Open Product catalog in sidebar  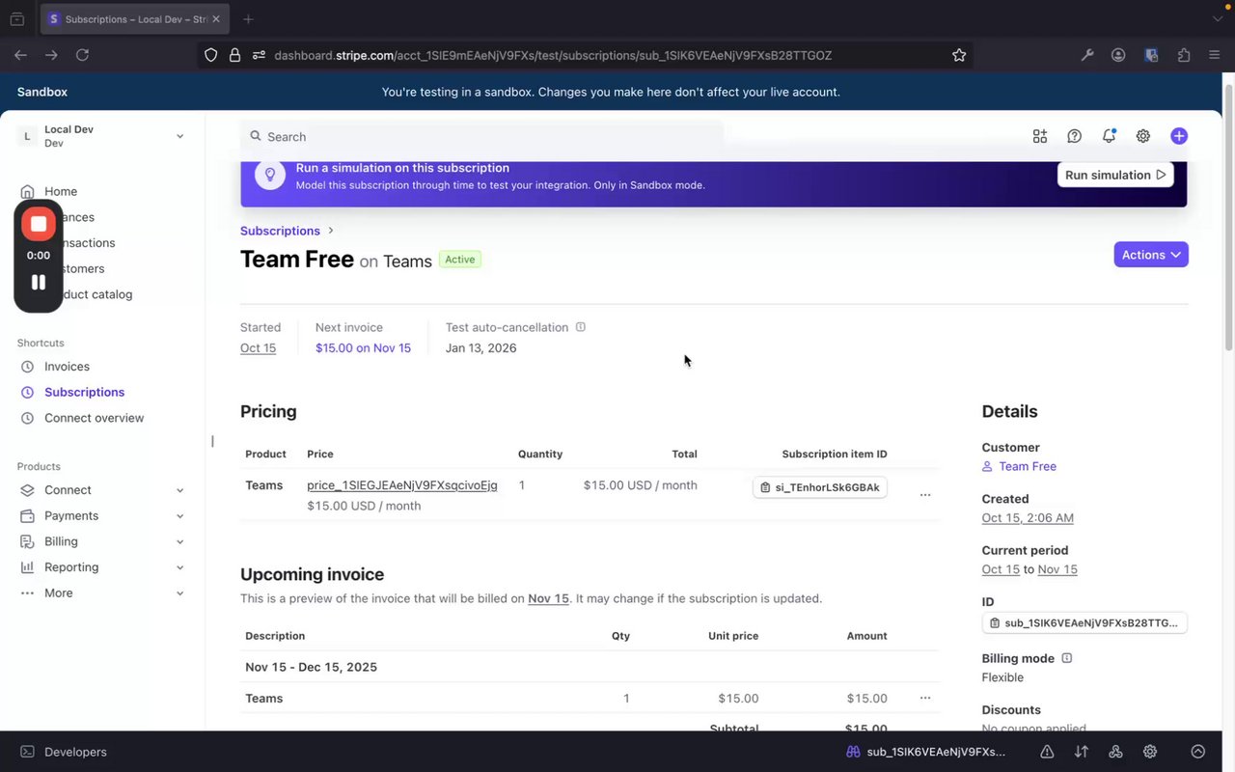98,294
